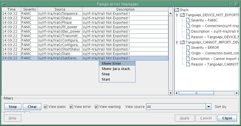Click the Apply button
This screenshot has width=241, height=126.
click(x=184, y=118)
